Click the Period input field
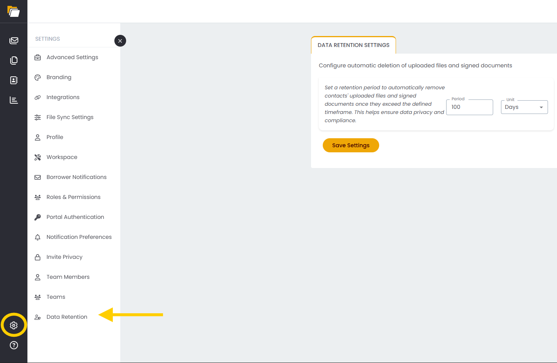 tap(469, 107)
